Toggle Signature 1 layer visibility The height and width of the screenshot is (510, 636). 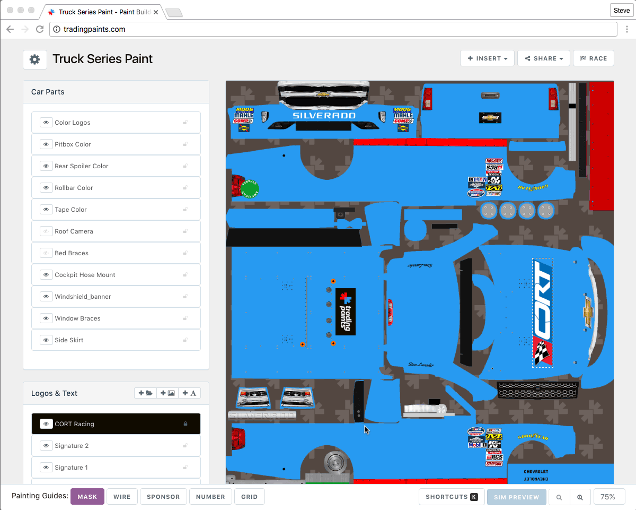coord(46,468)
